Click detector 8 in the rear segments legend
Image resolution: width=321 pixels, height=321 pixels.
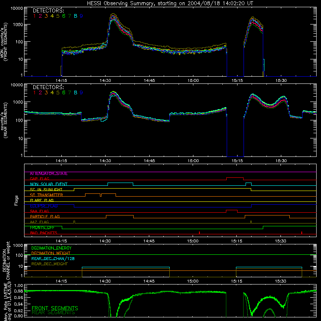[x=75, y=93]
